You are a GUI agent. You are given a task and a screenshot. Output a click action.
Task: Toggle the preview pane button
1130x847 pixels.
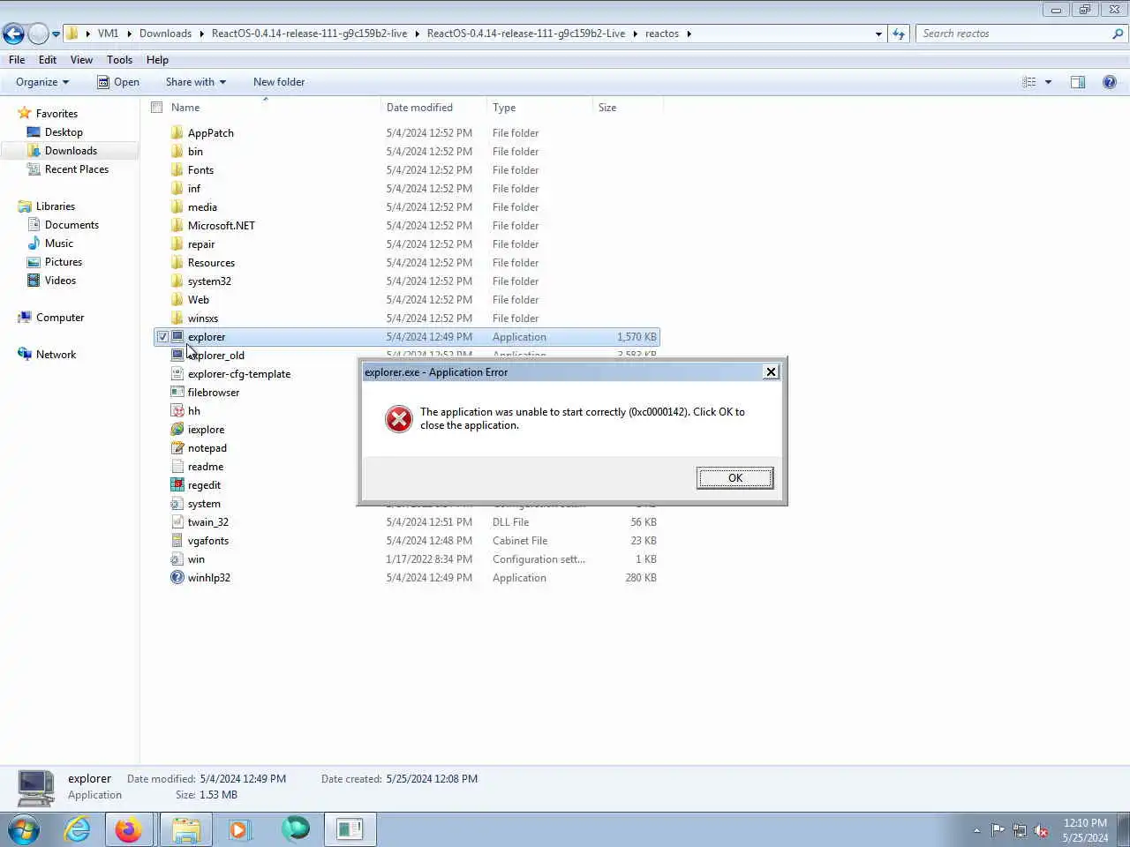pos(1078,82)
